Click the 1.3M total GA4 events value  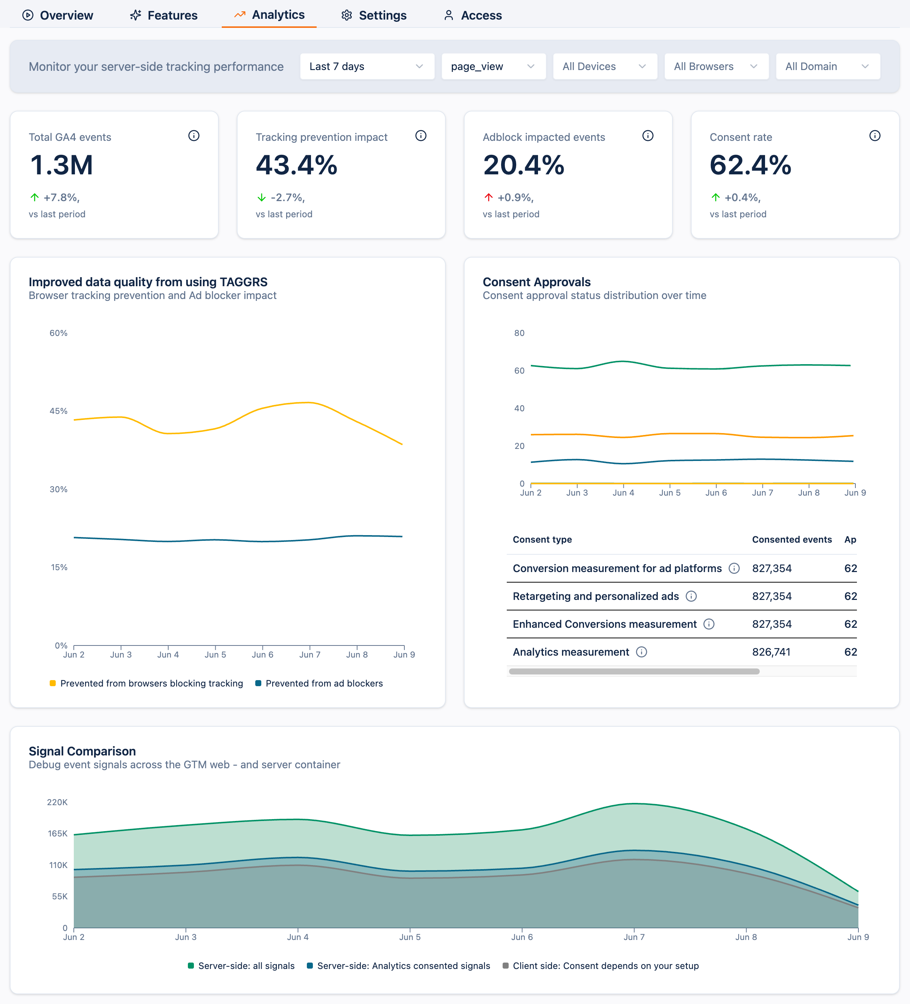pyautogui.click(x=61, y=165)
